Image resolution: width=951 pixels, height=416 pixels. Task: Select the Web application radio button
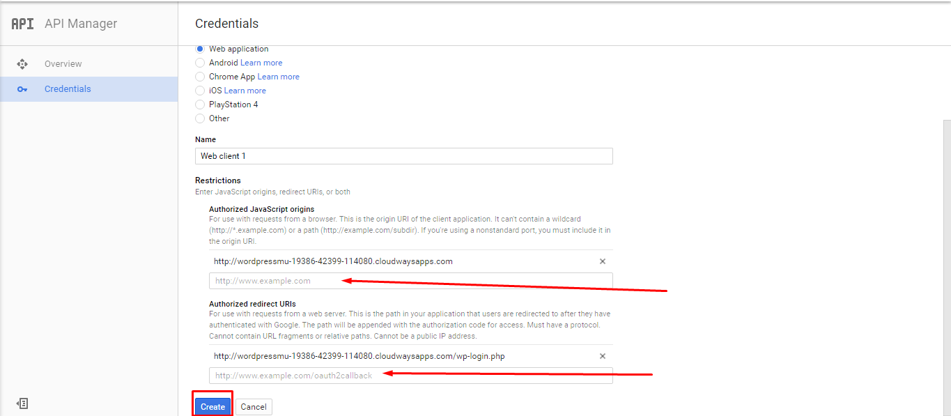[x=200, y=49]
